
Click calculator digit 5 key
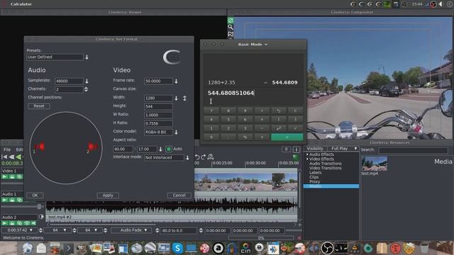pyautogui.click(x=228, y=120)
